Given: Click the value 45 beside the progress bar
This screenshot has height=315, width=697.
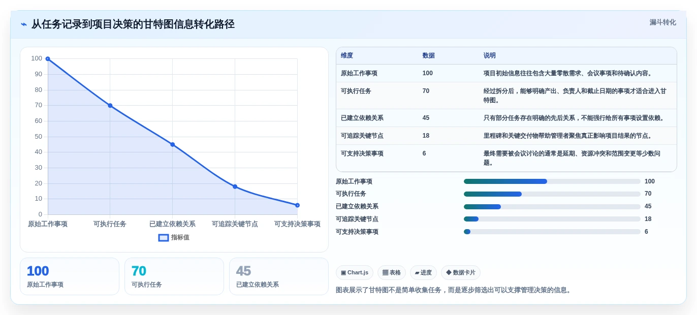Looking at the screenshot, I should (x=648, y=207).
